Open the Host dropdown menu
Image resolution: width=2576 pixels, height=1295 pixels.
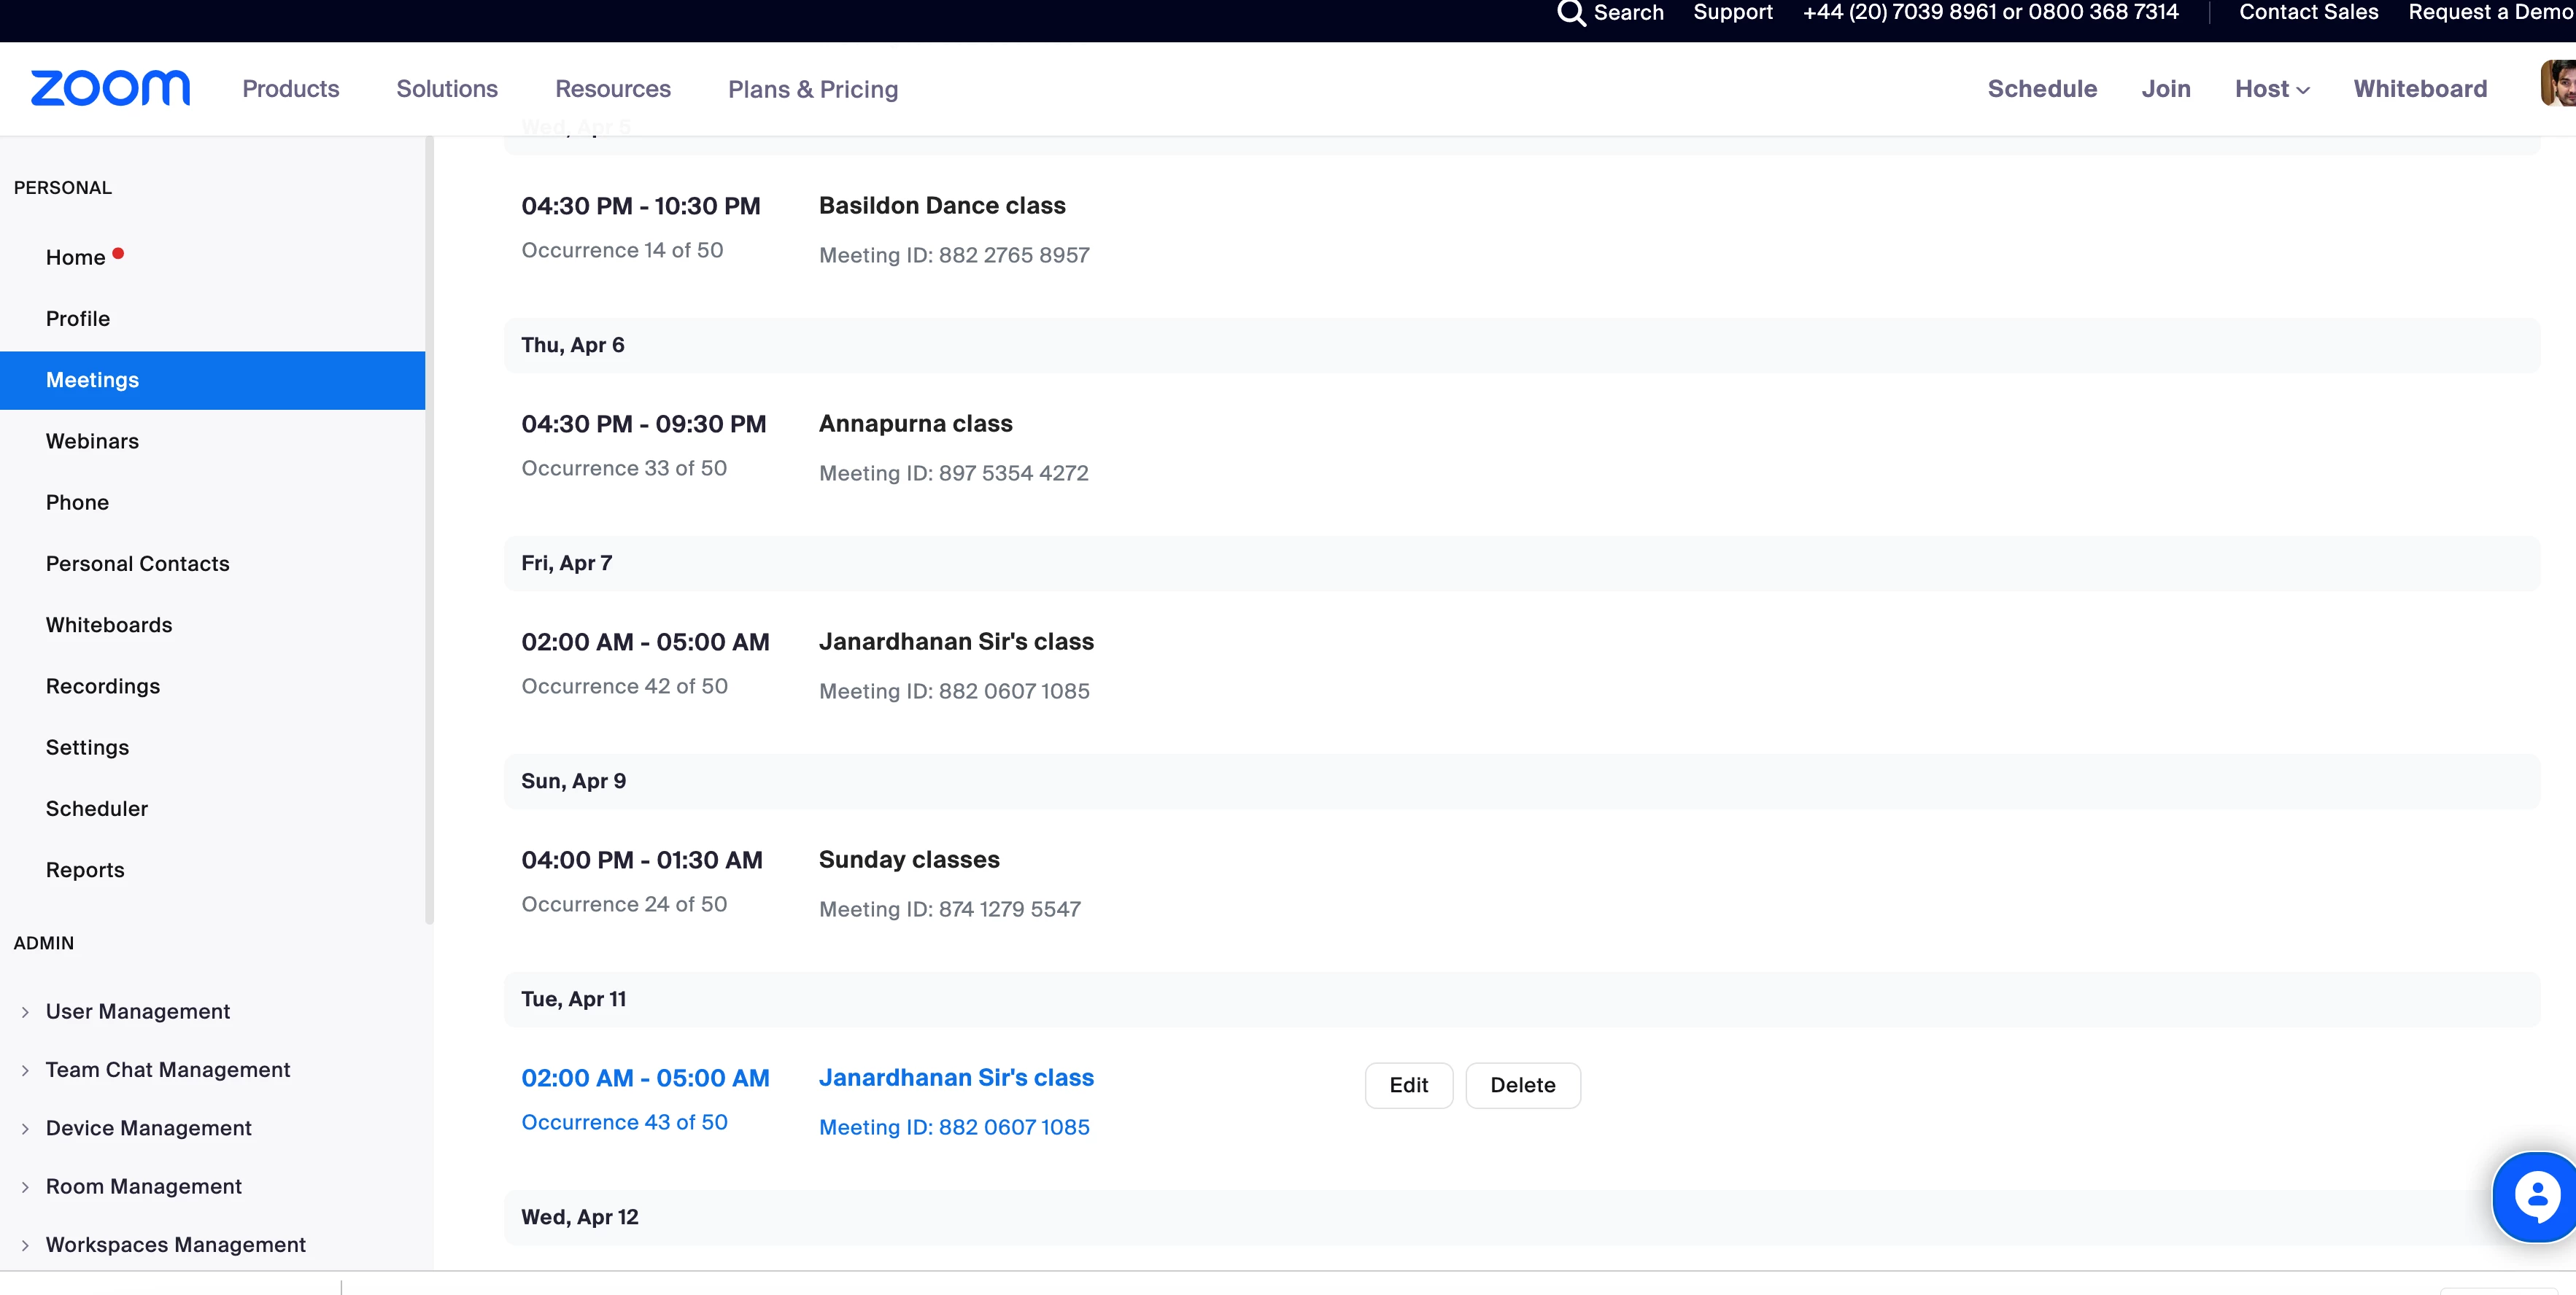tap(2271, 89)
